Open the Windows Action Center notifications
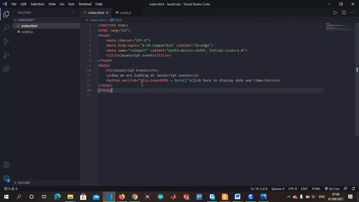 350,197
